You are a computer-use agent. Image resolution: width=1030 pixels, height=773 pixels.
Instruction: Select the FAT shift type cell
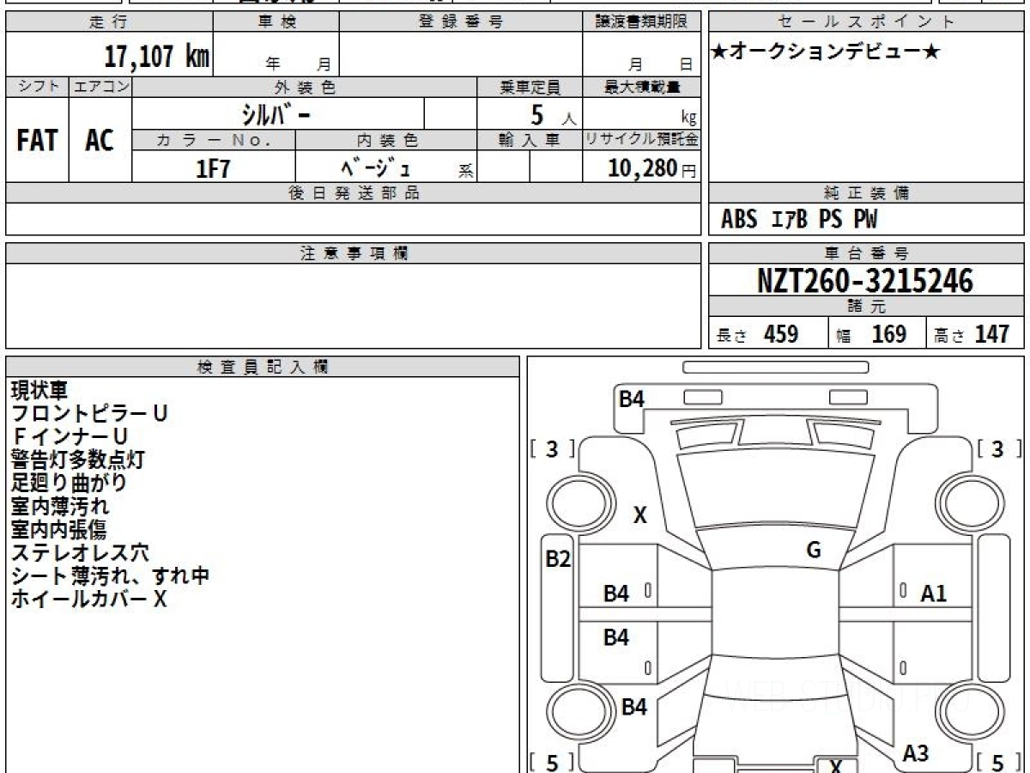[37, 141]
